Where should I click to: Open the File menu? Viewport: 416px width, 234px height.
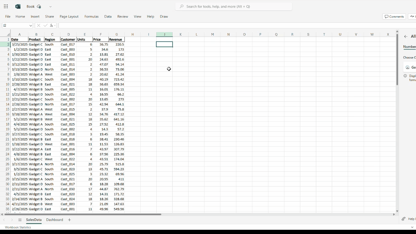[8, 17]
